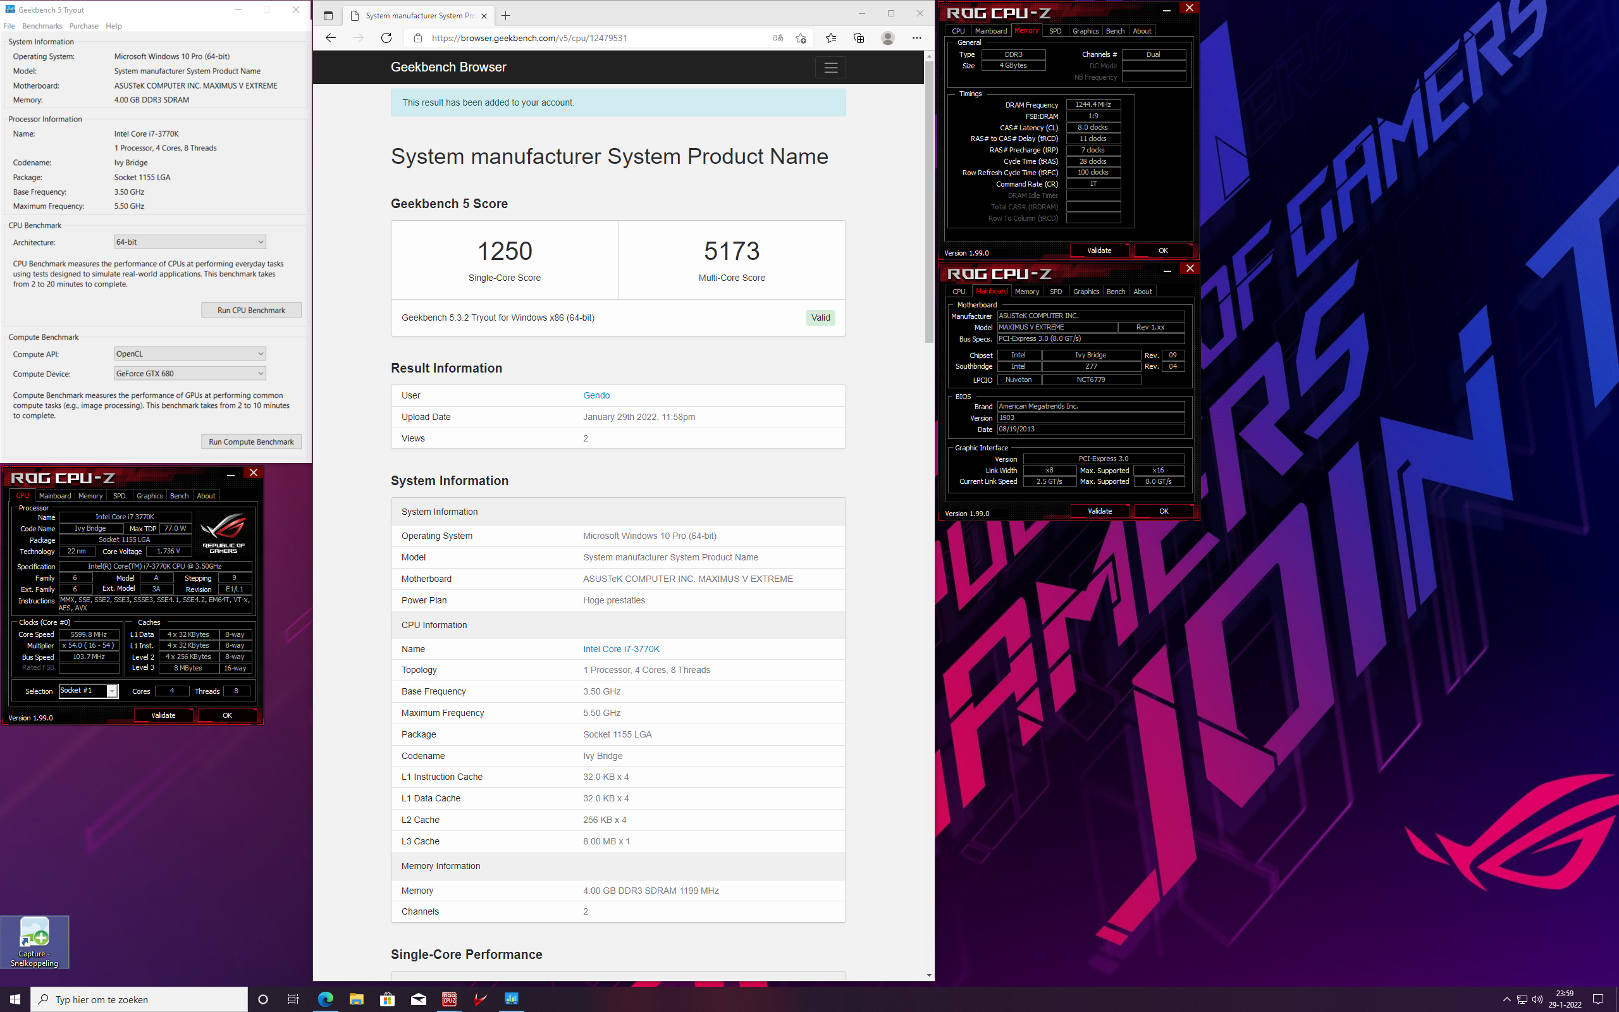Click the translate page icon in address bar
Viewport: 1619px width, 1012px height.
(x=777, y=38)
